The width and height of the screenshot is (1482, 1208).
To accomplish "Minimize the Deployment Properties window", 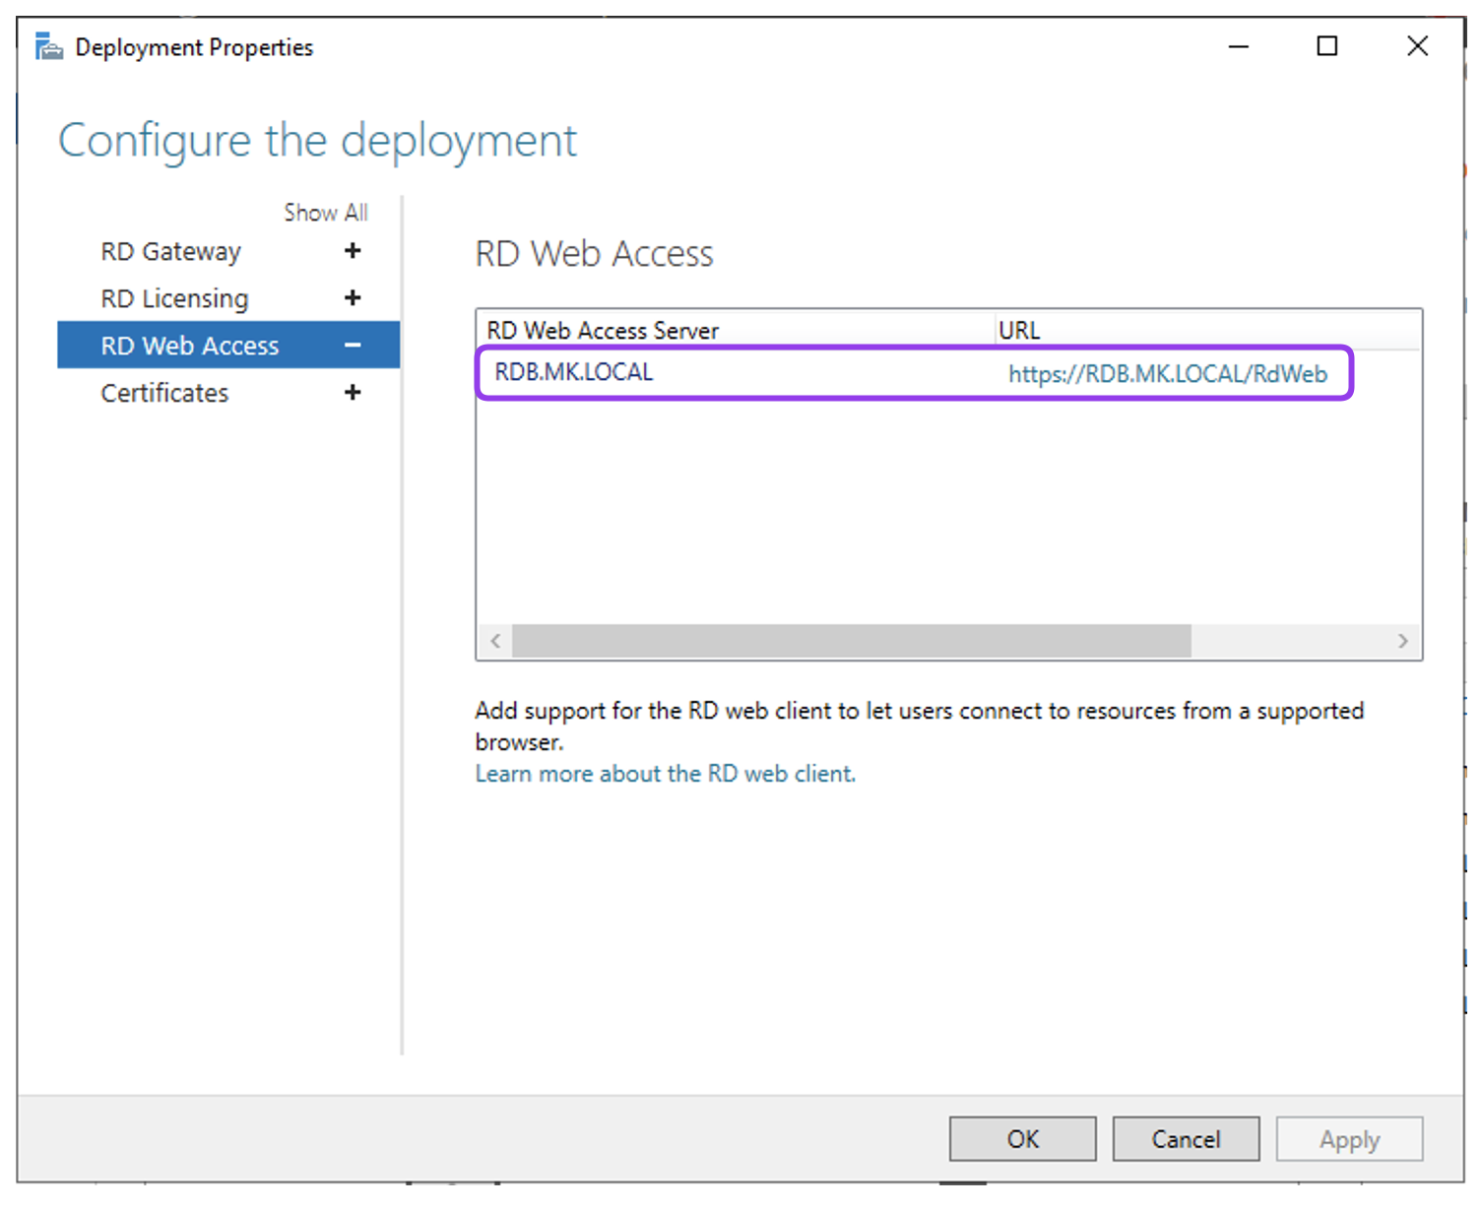I will pyautogui.click(x=1239, y=46).
